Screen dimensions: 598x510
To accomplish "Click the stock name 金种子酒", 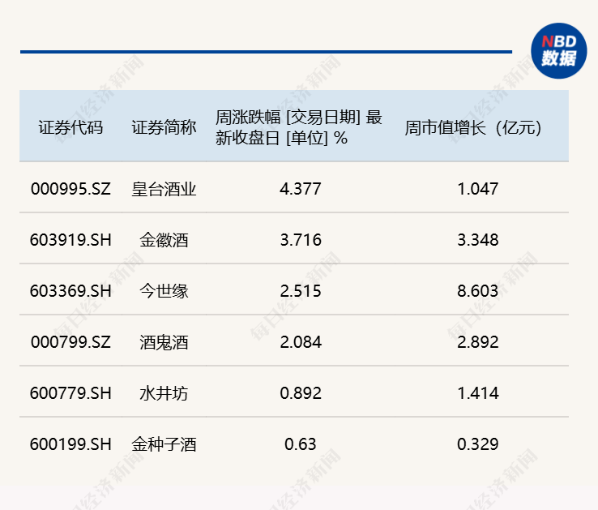I will click(x=164, y=444).
